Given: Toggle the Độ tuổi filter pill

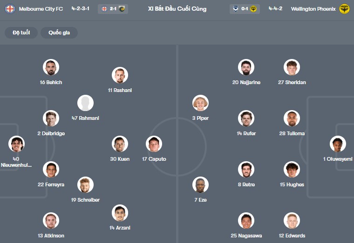Looking at the screenshot, I should click(21, 33).
